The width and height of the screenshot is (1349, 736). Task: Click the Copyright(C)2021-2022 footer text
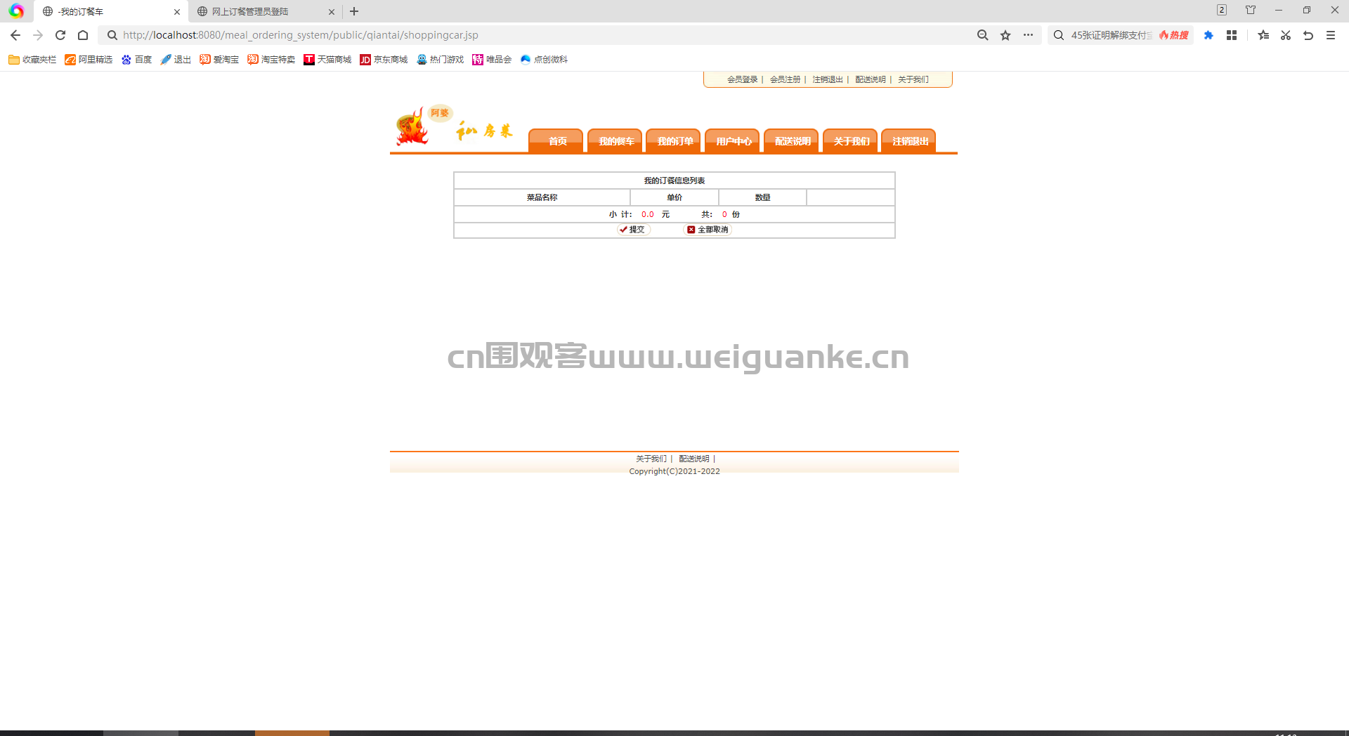[x=674, y=471]
